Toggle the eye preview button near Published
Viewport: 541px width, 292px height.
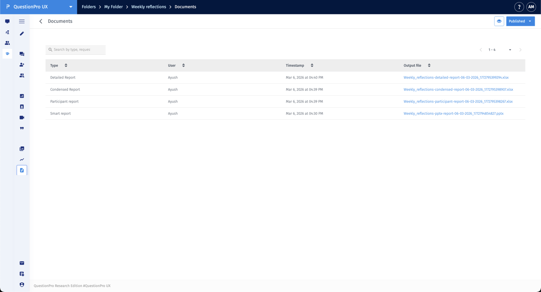pyautogui.click(x=499, y=21)
